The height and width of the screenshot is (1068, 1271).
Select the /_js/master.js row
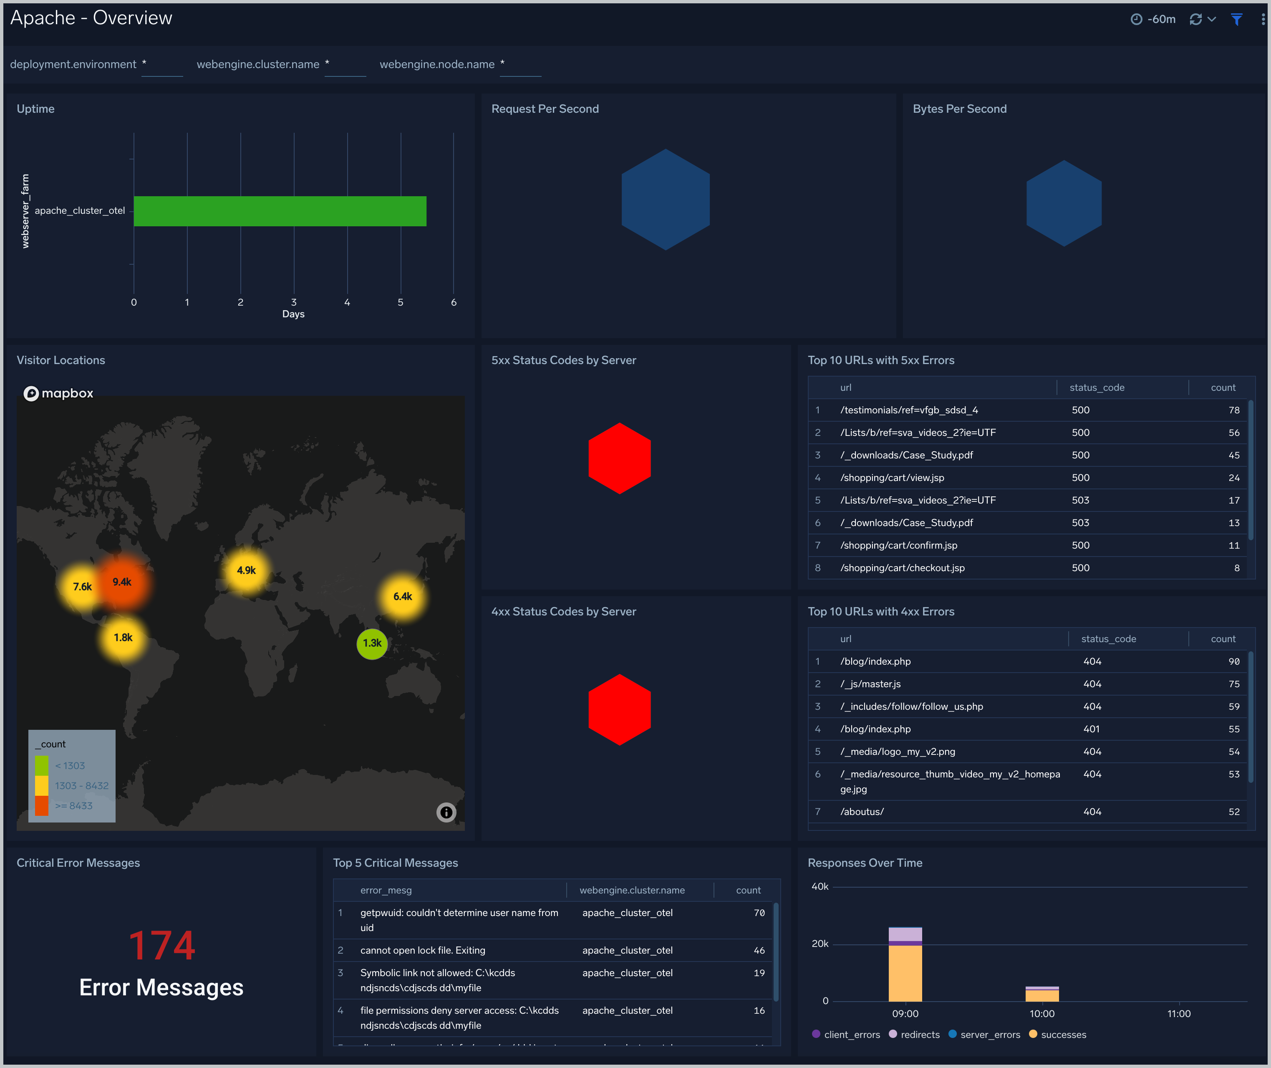click(1028, 683)
